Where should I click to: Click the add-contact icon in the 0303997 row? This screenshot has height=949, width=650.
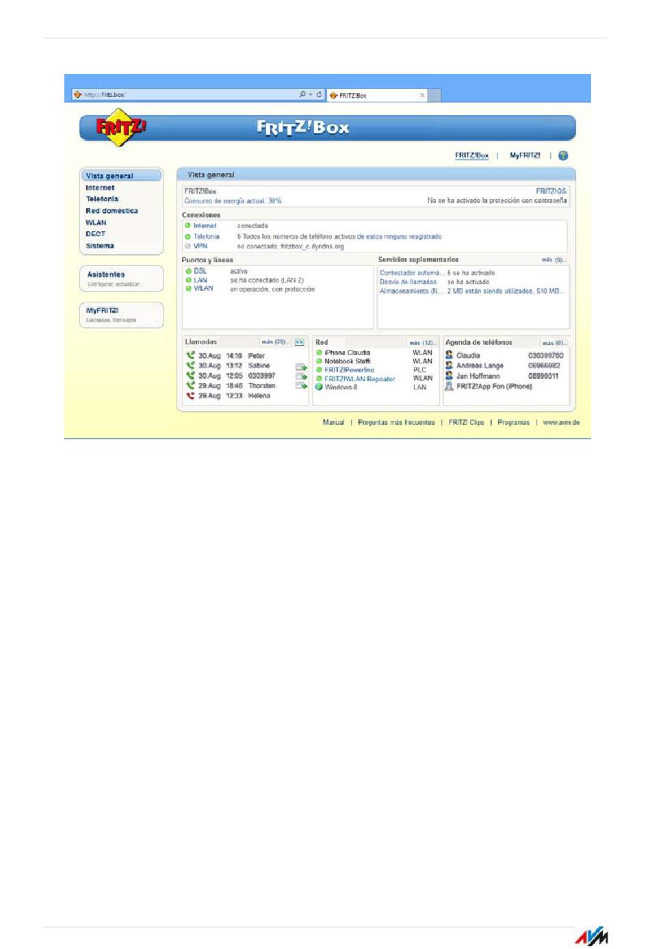click(301, 376)
